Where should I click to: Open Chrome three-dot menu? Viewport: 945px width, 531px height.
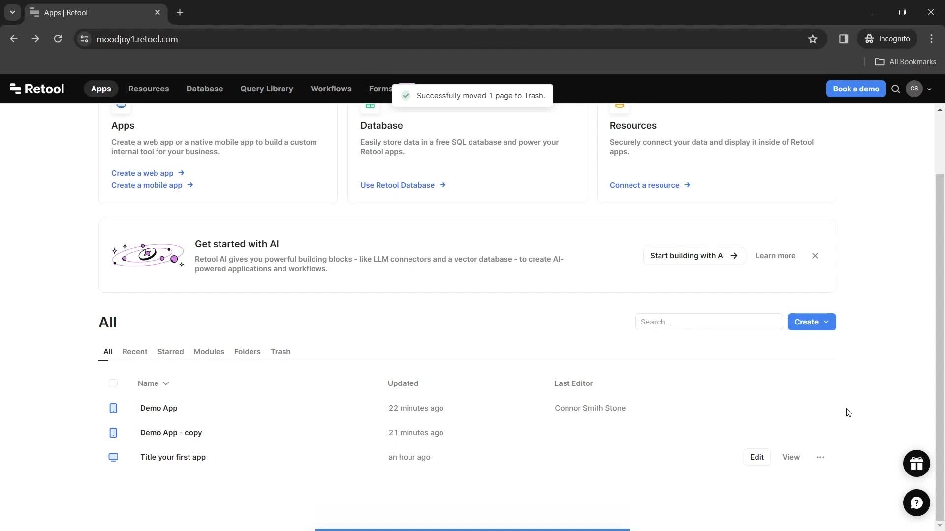pyautogui.click(x=931, y=39)
